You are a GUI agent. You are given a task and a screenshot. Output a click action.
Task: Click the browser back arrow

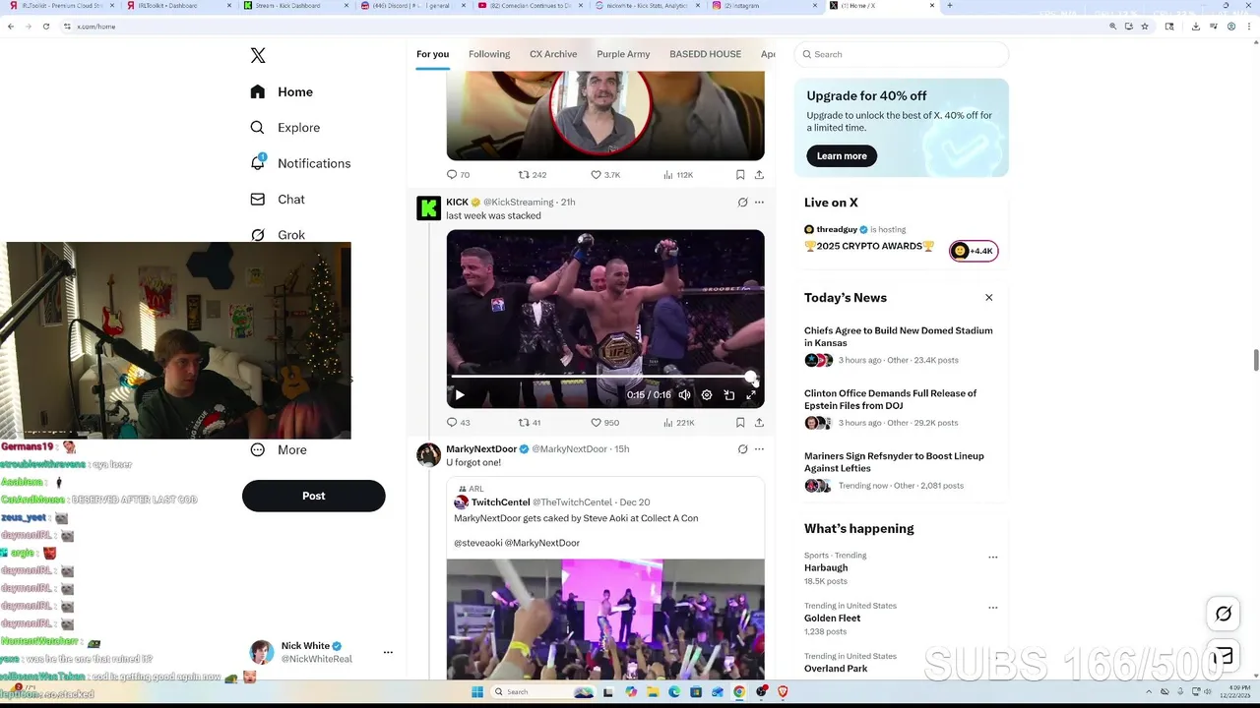coord(11,27)
